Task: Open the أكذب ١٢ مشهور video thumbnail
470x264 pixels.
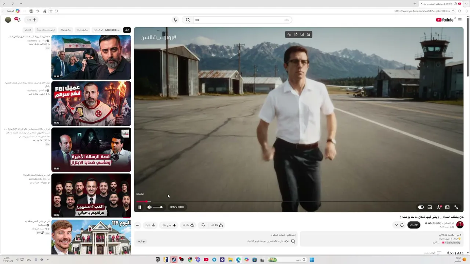Action: point(91,196)
